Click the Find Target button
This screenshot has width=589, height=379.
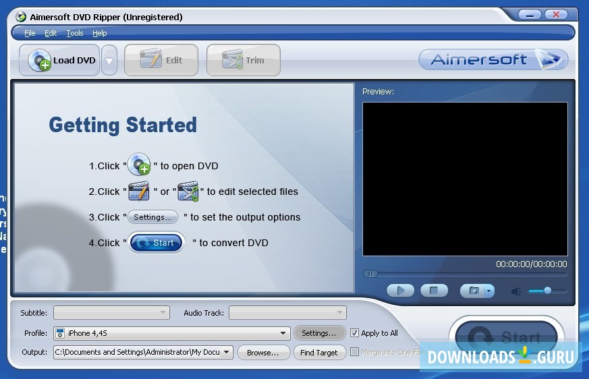pos(319,353)
